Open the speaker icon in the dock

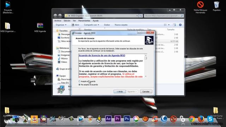click(62, 119)
